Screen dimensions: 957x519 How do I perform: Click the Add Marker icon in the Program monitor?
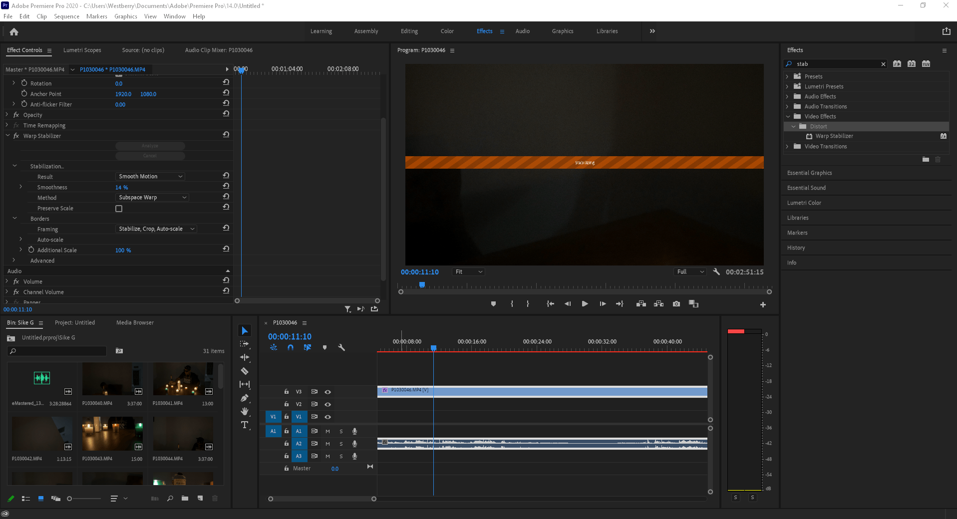[493, 303]
